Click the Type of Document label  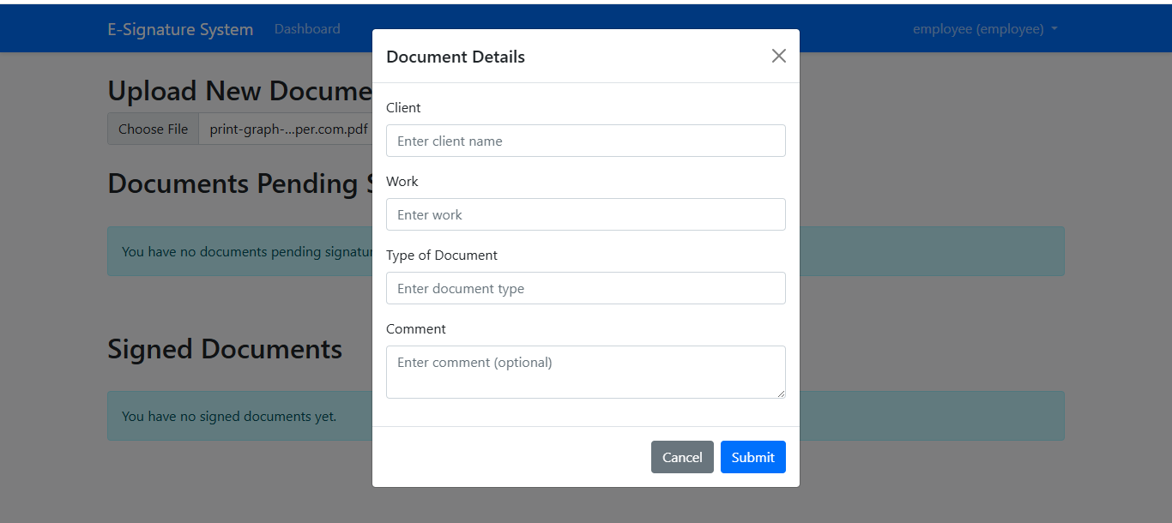click(442, 255)
